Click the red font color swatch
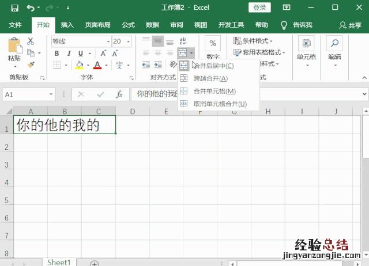Image resolution: width=369 pixels, height=266 pixels. pyautogui.click(x=97, y=65)
